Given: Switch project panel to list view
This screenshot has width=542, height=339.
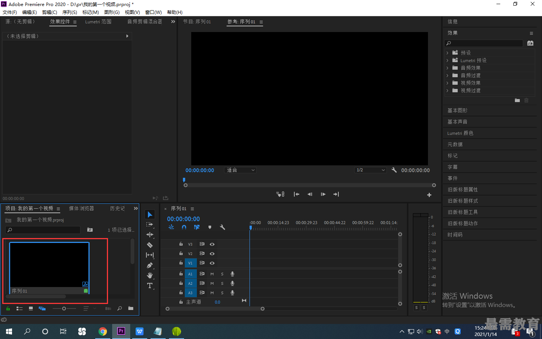Looking at the screenshot, I should (x=20, y=308).
